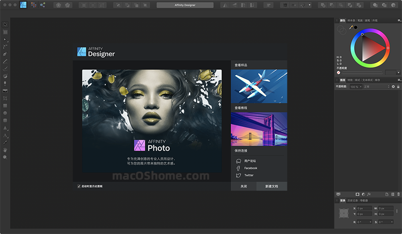Select the Artistic Text tool
Screen dimensions: 402x234
coord(5,135)
